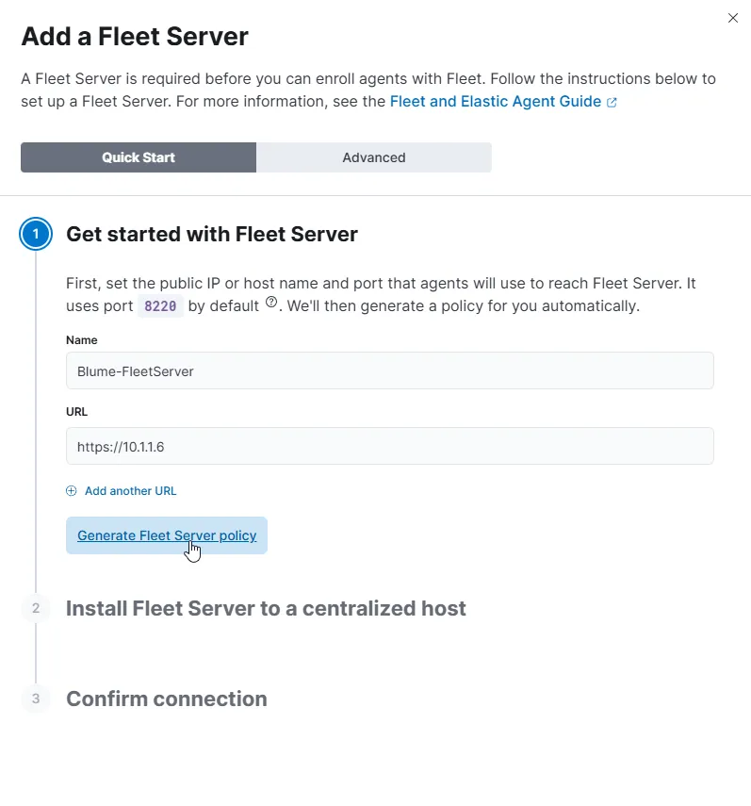Click into the URL field with https://10.1.1.6
The image size is (751, 806).
(389, 447)
